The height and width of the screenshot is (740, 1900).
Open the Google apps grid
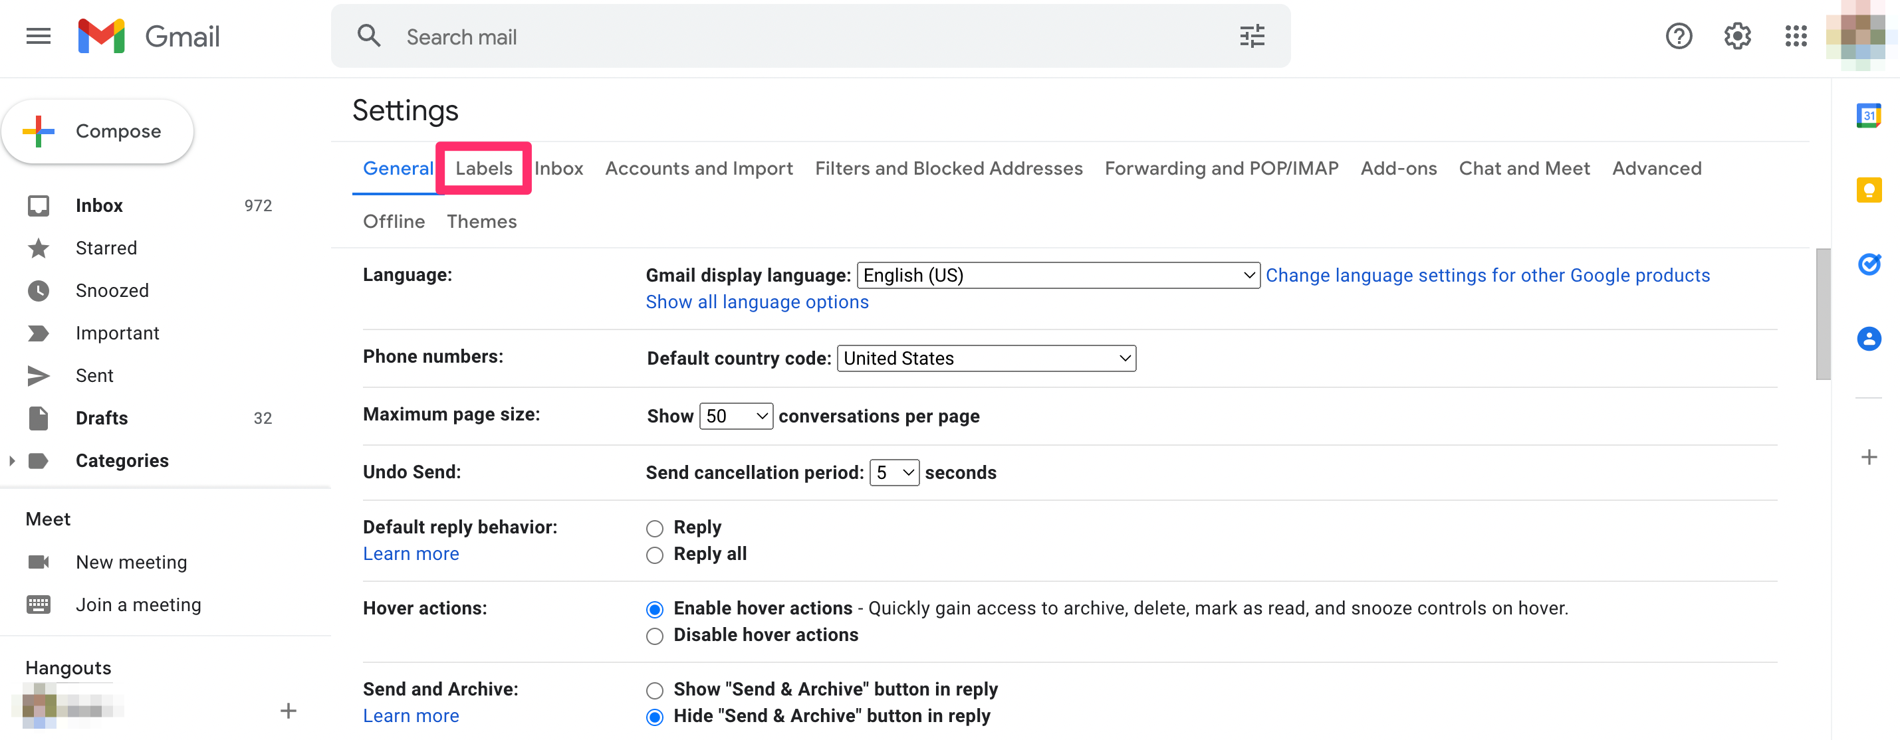pyautogui.click(x=1796, y=35)
